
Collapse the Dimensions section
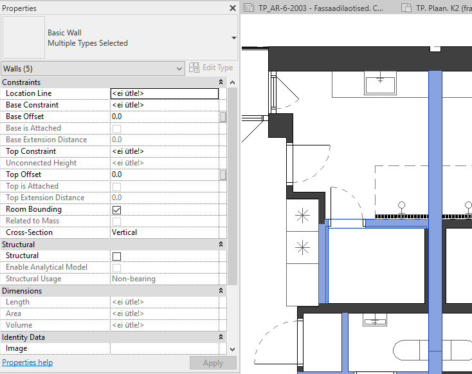(221, 291)
